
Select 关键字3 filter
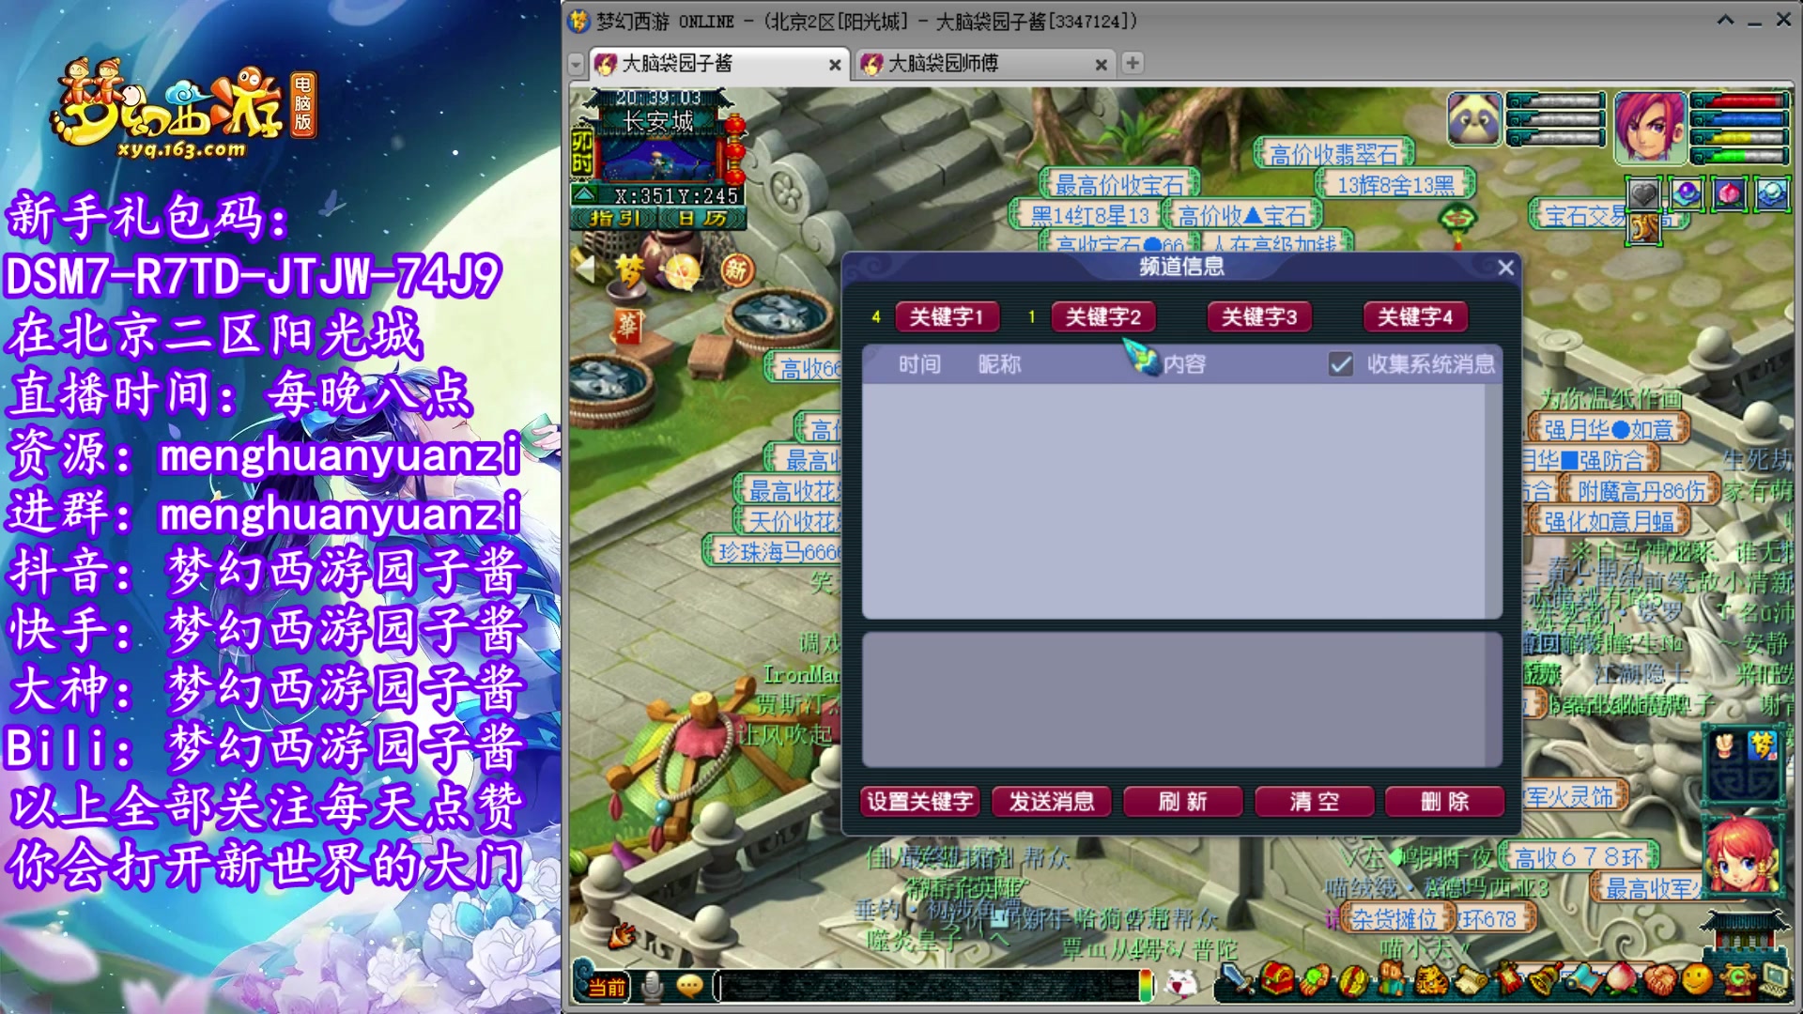(x=1258, y=317)
